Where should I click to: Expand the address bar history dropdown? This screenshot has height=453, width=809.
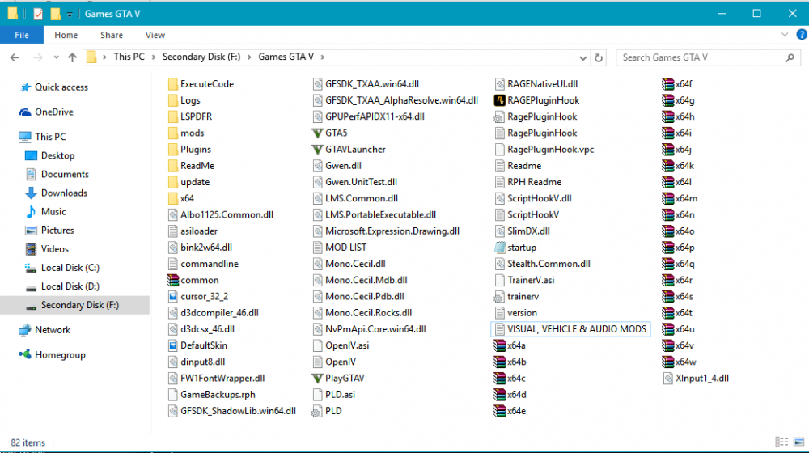[582, 57]
